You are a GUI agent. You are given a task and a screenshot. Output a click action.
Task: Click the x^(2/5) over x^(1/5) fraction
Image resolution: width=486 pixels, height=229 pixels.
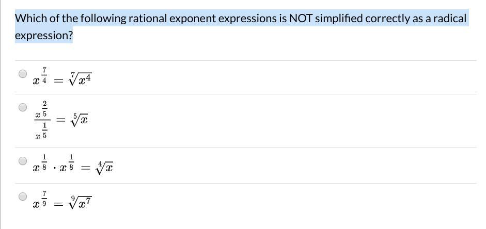[x=42, y=120]
